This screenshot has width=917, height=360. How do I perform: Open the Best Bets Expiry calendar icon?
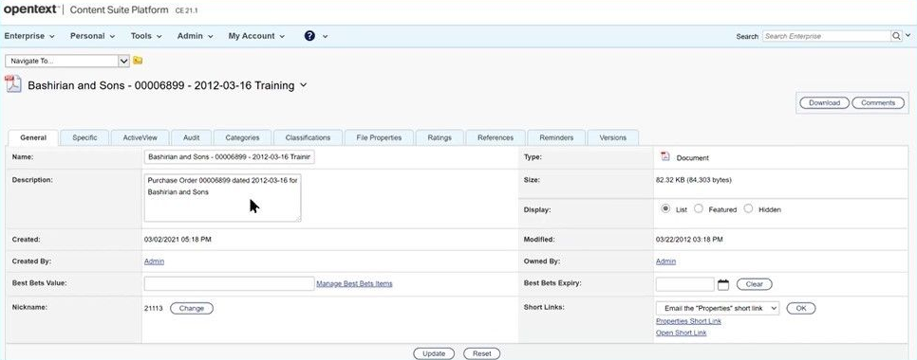click(x=723, y=285)
